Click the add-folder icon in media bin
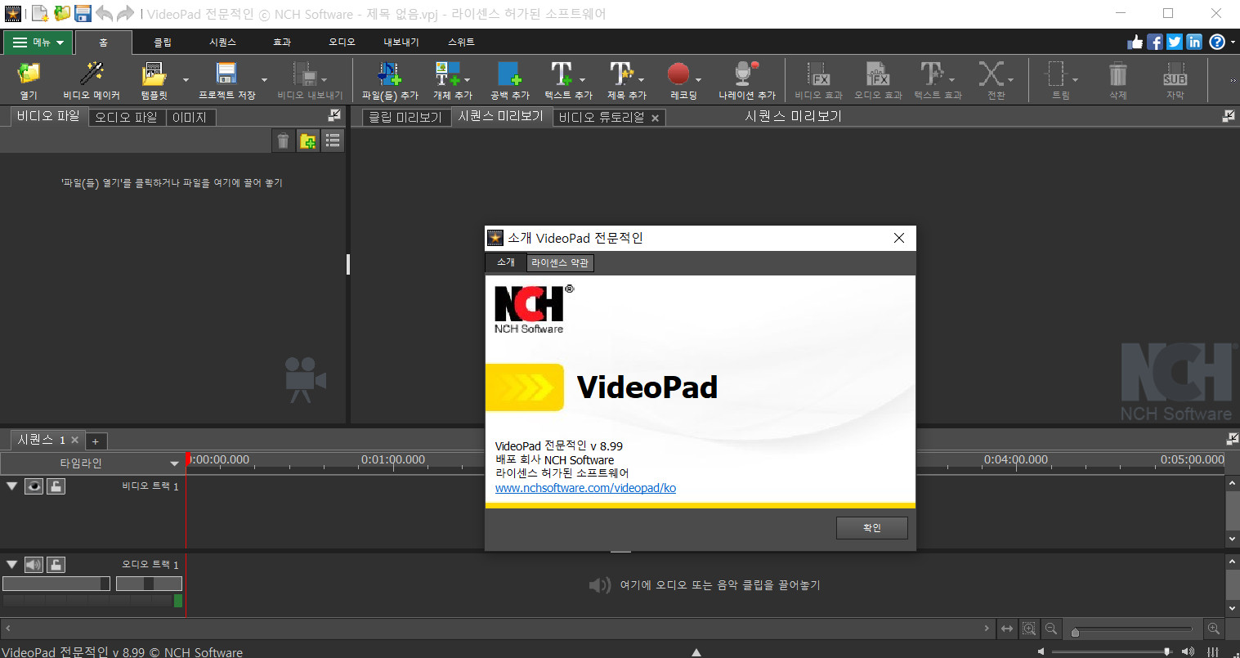The image size is (1240, 658). [307, 141]
